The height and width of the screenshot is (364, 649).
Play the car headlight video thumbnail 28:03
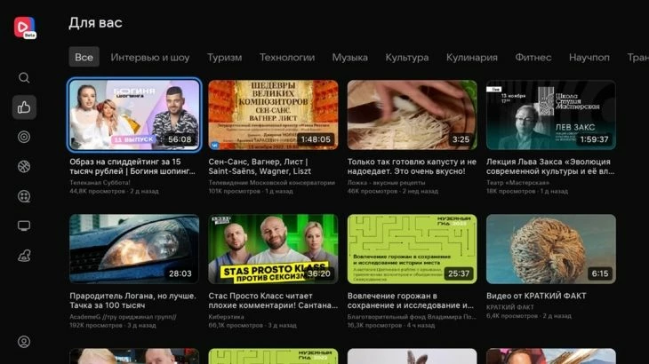point(134,249)
